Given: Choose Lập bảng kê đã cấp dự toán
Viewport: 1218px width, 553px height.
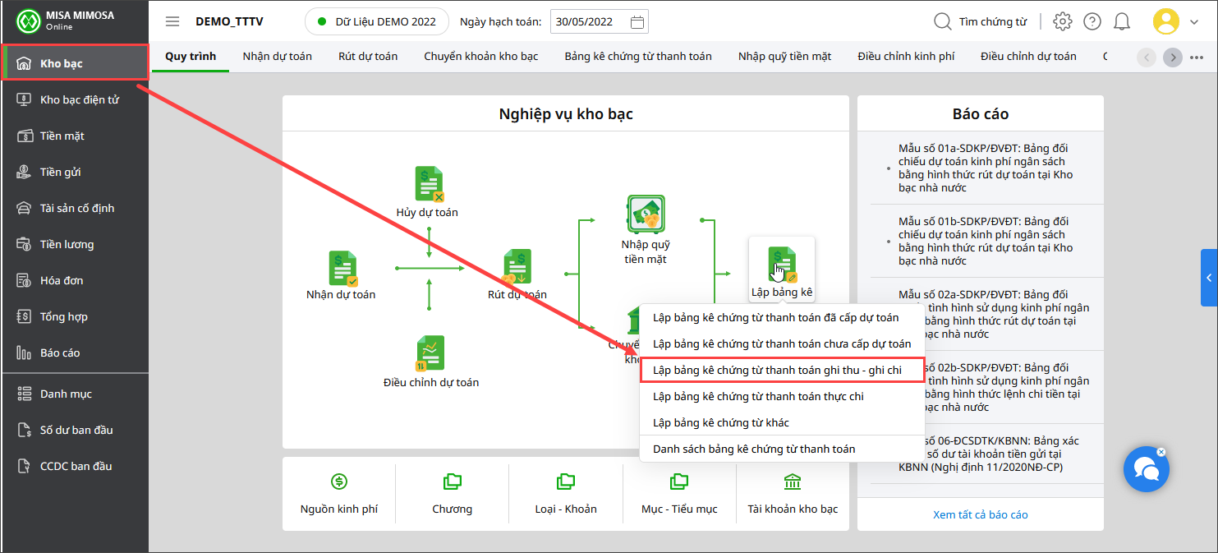Looking at the screenshot, I should point(782,318).
